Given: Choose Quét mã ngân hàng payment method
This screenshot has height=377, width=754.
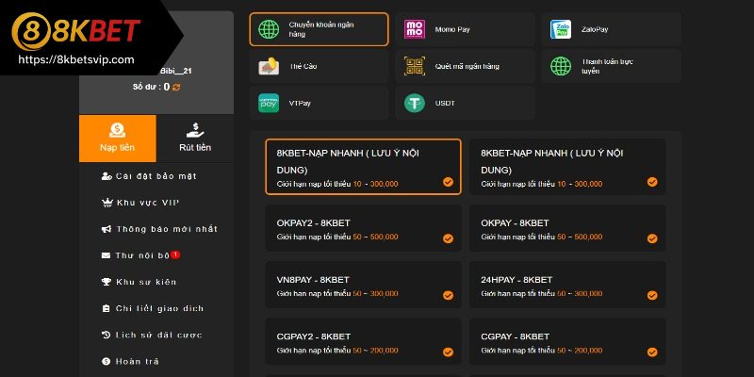Looking at the screenshot, I should [465, 66].
